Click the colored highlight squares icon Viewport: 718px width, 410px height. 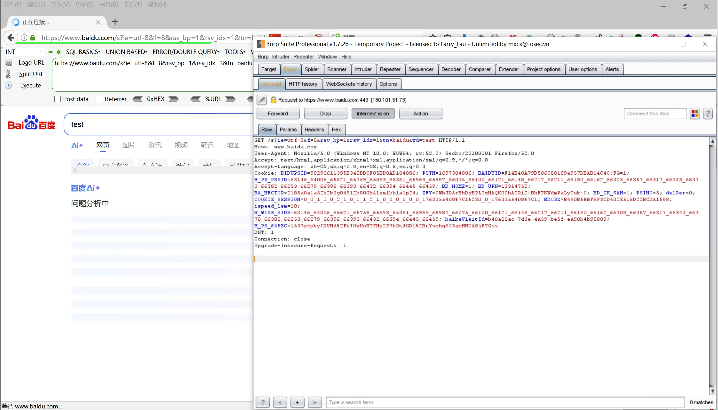695,113
